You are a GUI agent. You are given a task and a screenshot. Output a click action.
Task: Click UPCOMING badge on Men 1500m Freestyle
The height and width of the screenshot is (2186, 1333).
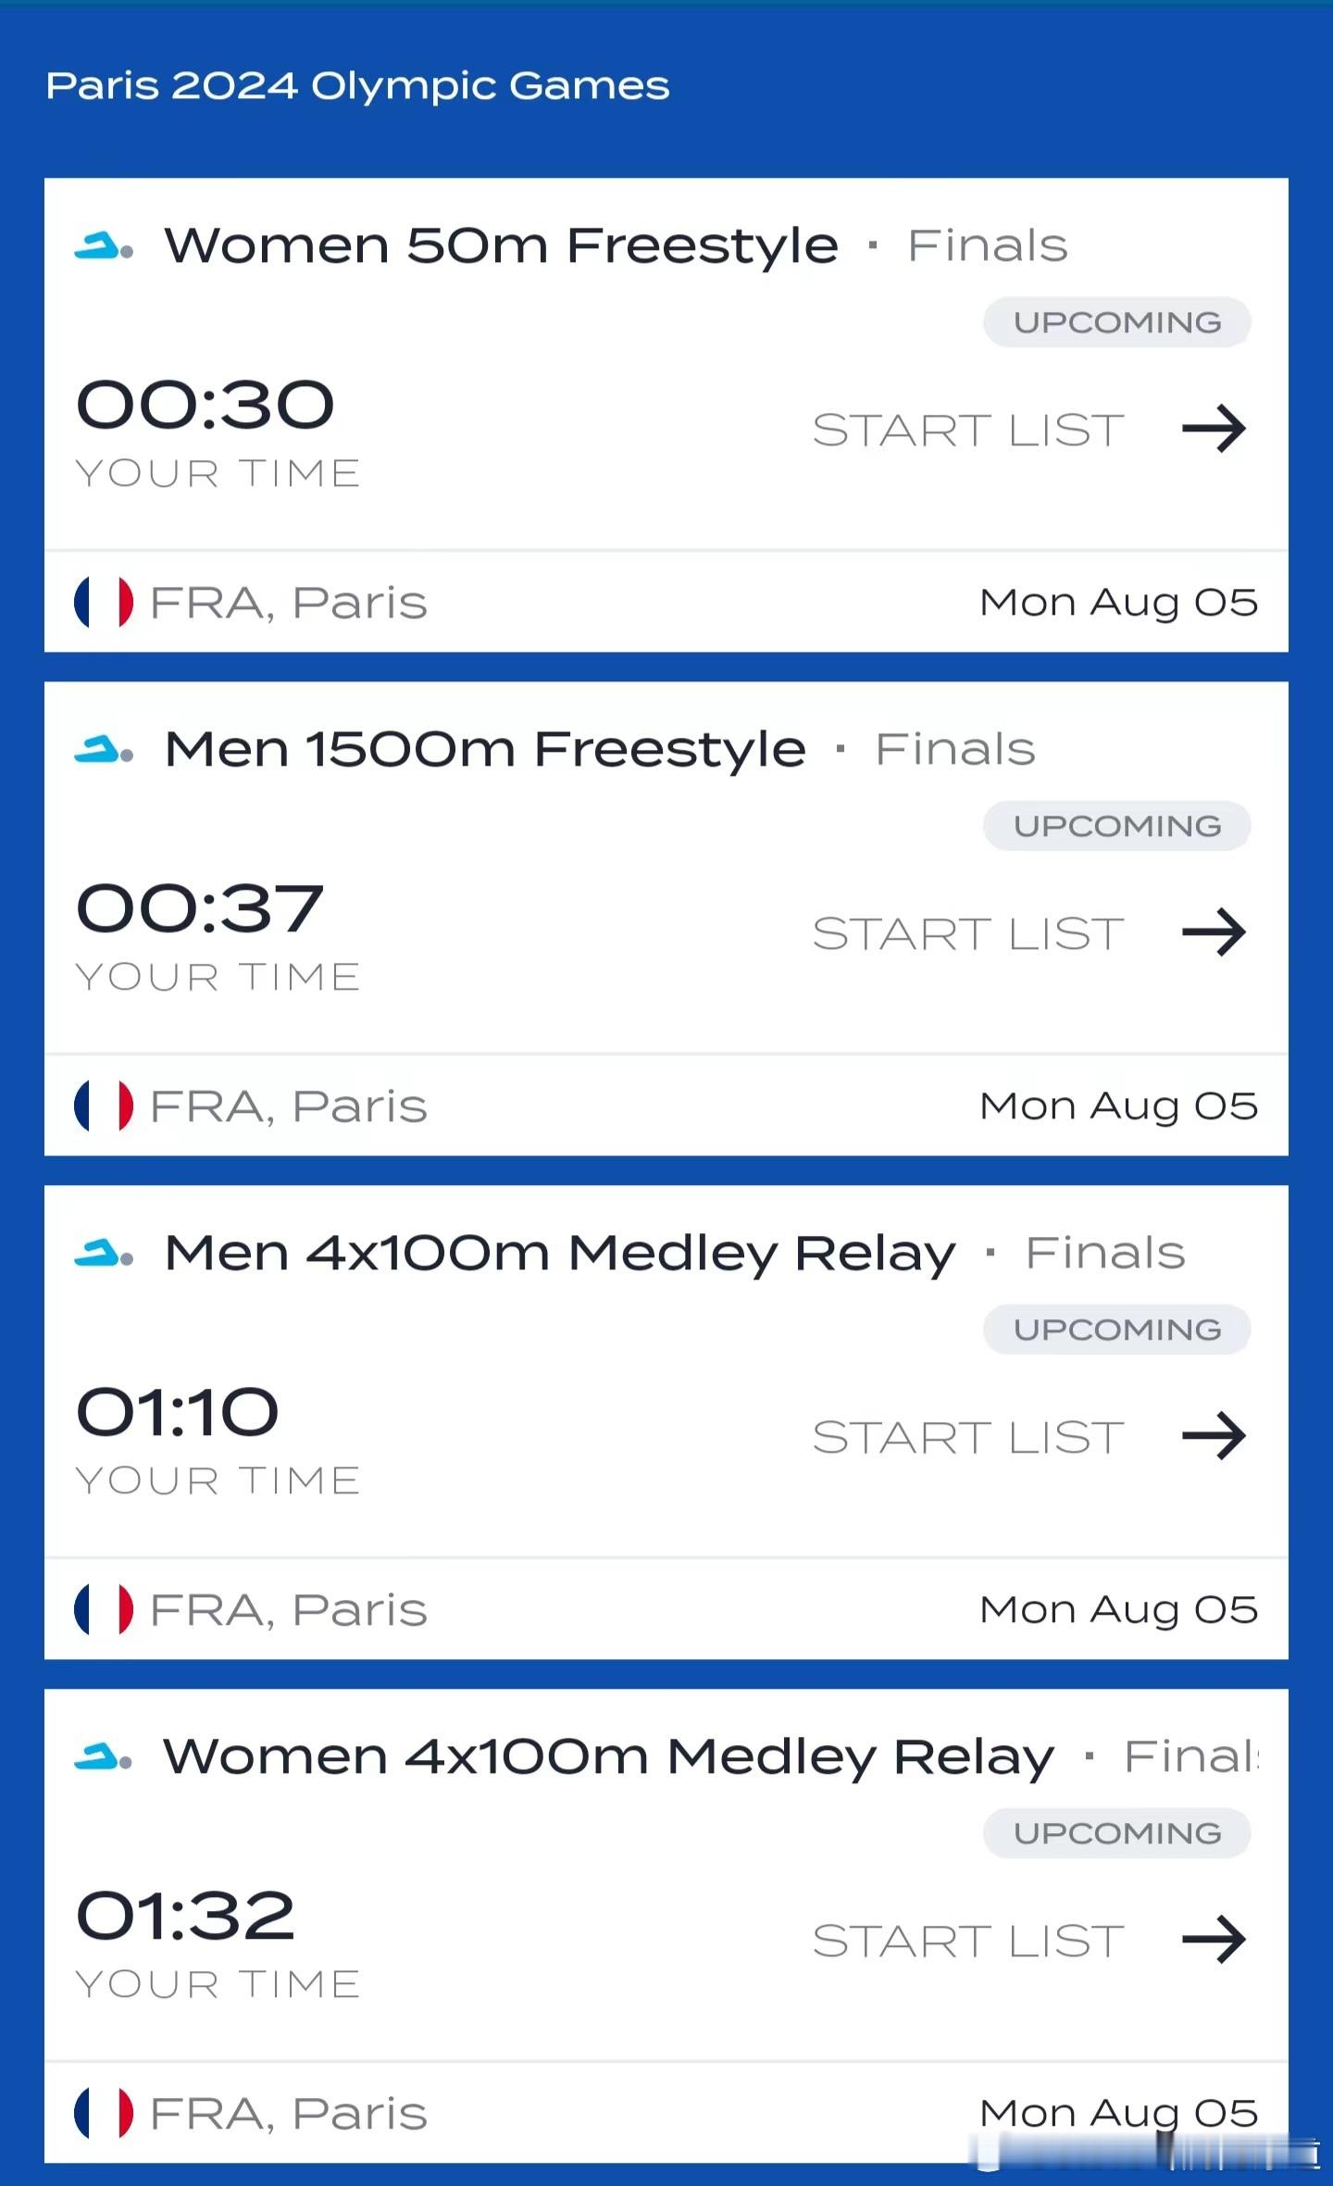(1117, 826)
